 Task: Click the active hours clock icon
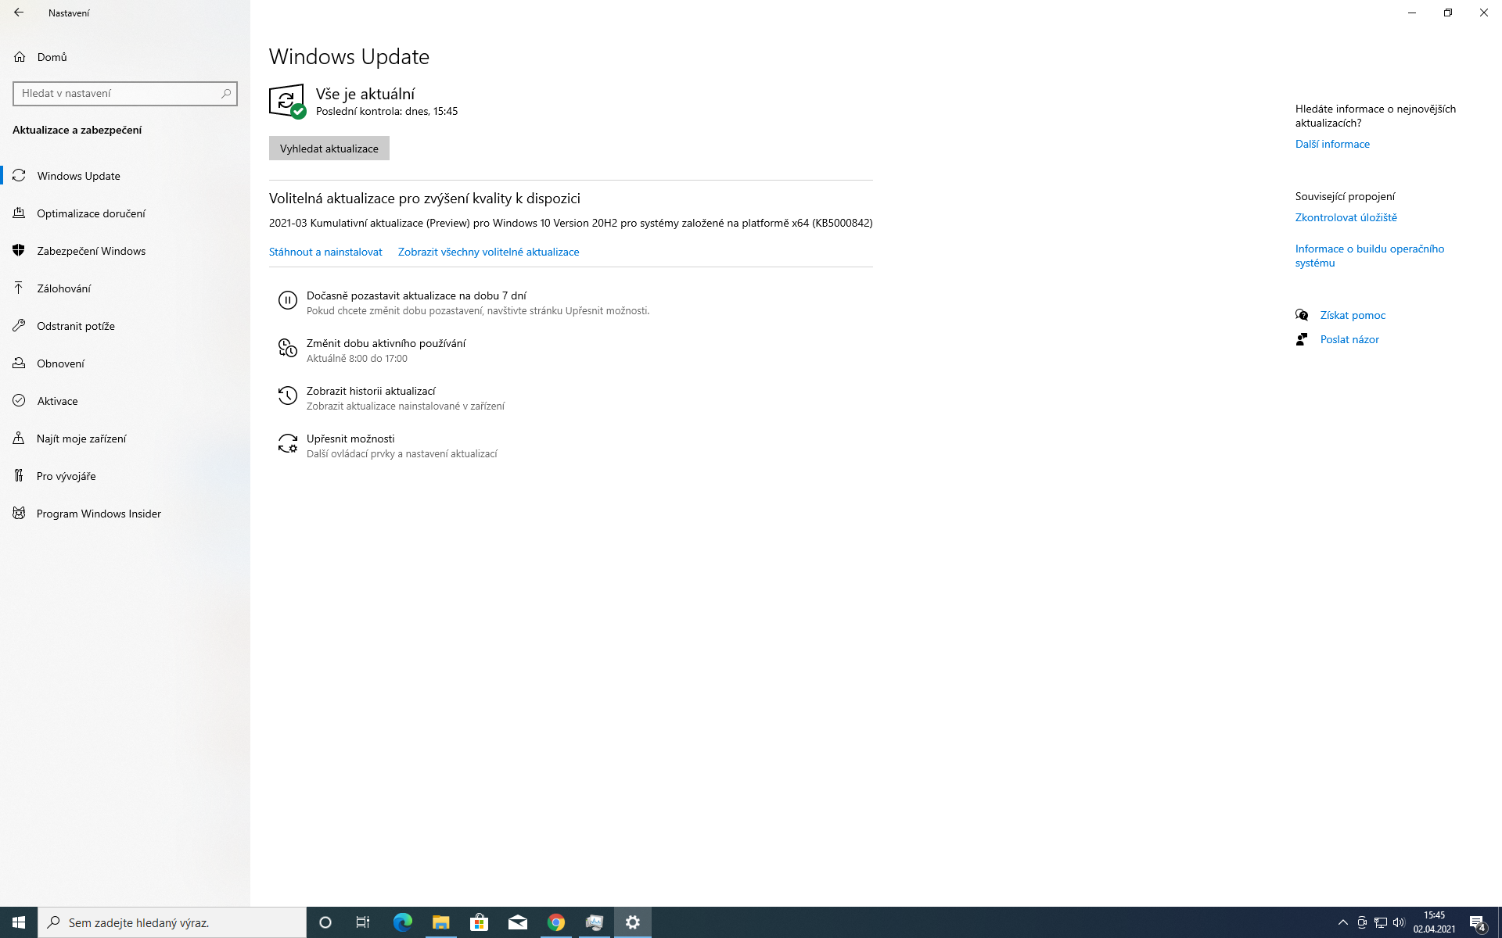pos(287,348)
